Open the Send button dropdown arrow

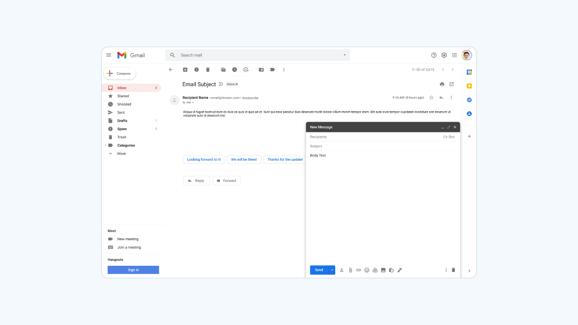point(332,270)
